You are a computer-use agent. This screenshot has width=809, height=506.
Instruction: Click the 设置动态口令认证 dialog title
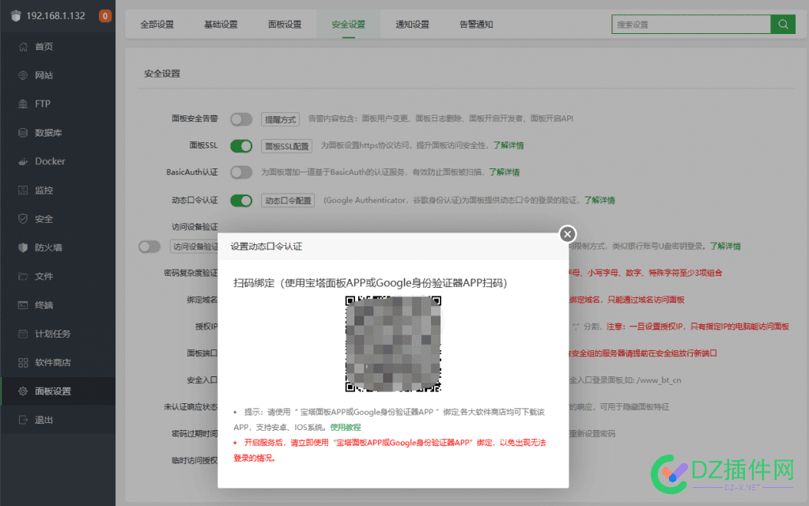pyautogui.click(x=267, y=247)
